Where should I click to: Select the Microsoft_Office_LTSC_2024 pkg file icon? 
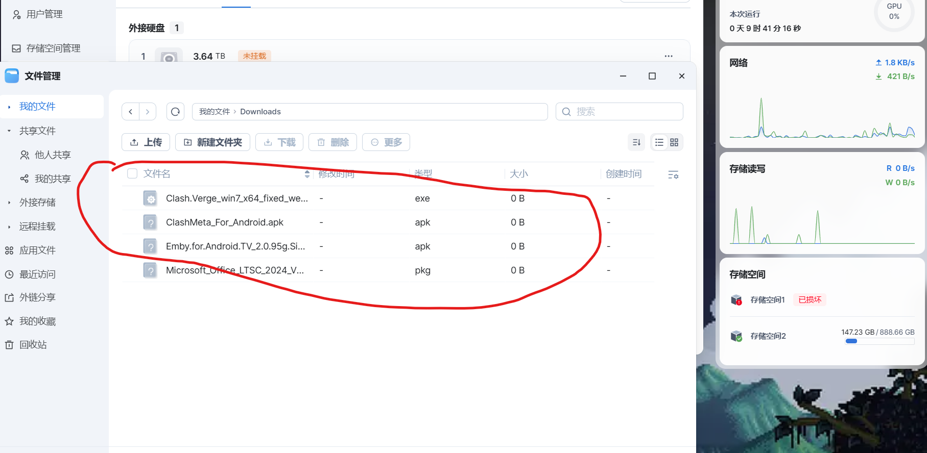tap(150, 270)
